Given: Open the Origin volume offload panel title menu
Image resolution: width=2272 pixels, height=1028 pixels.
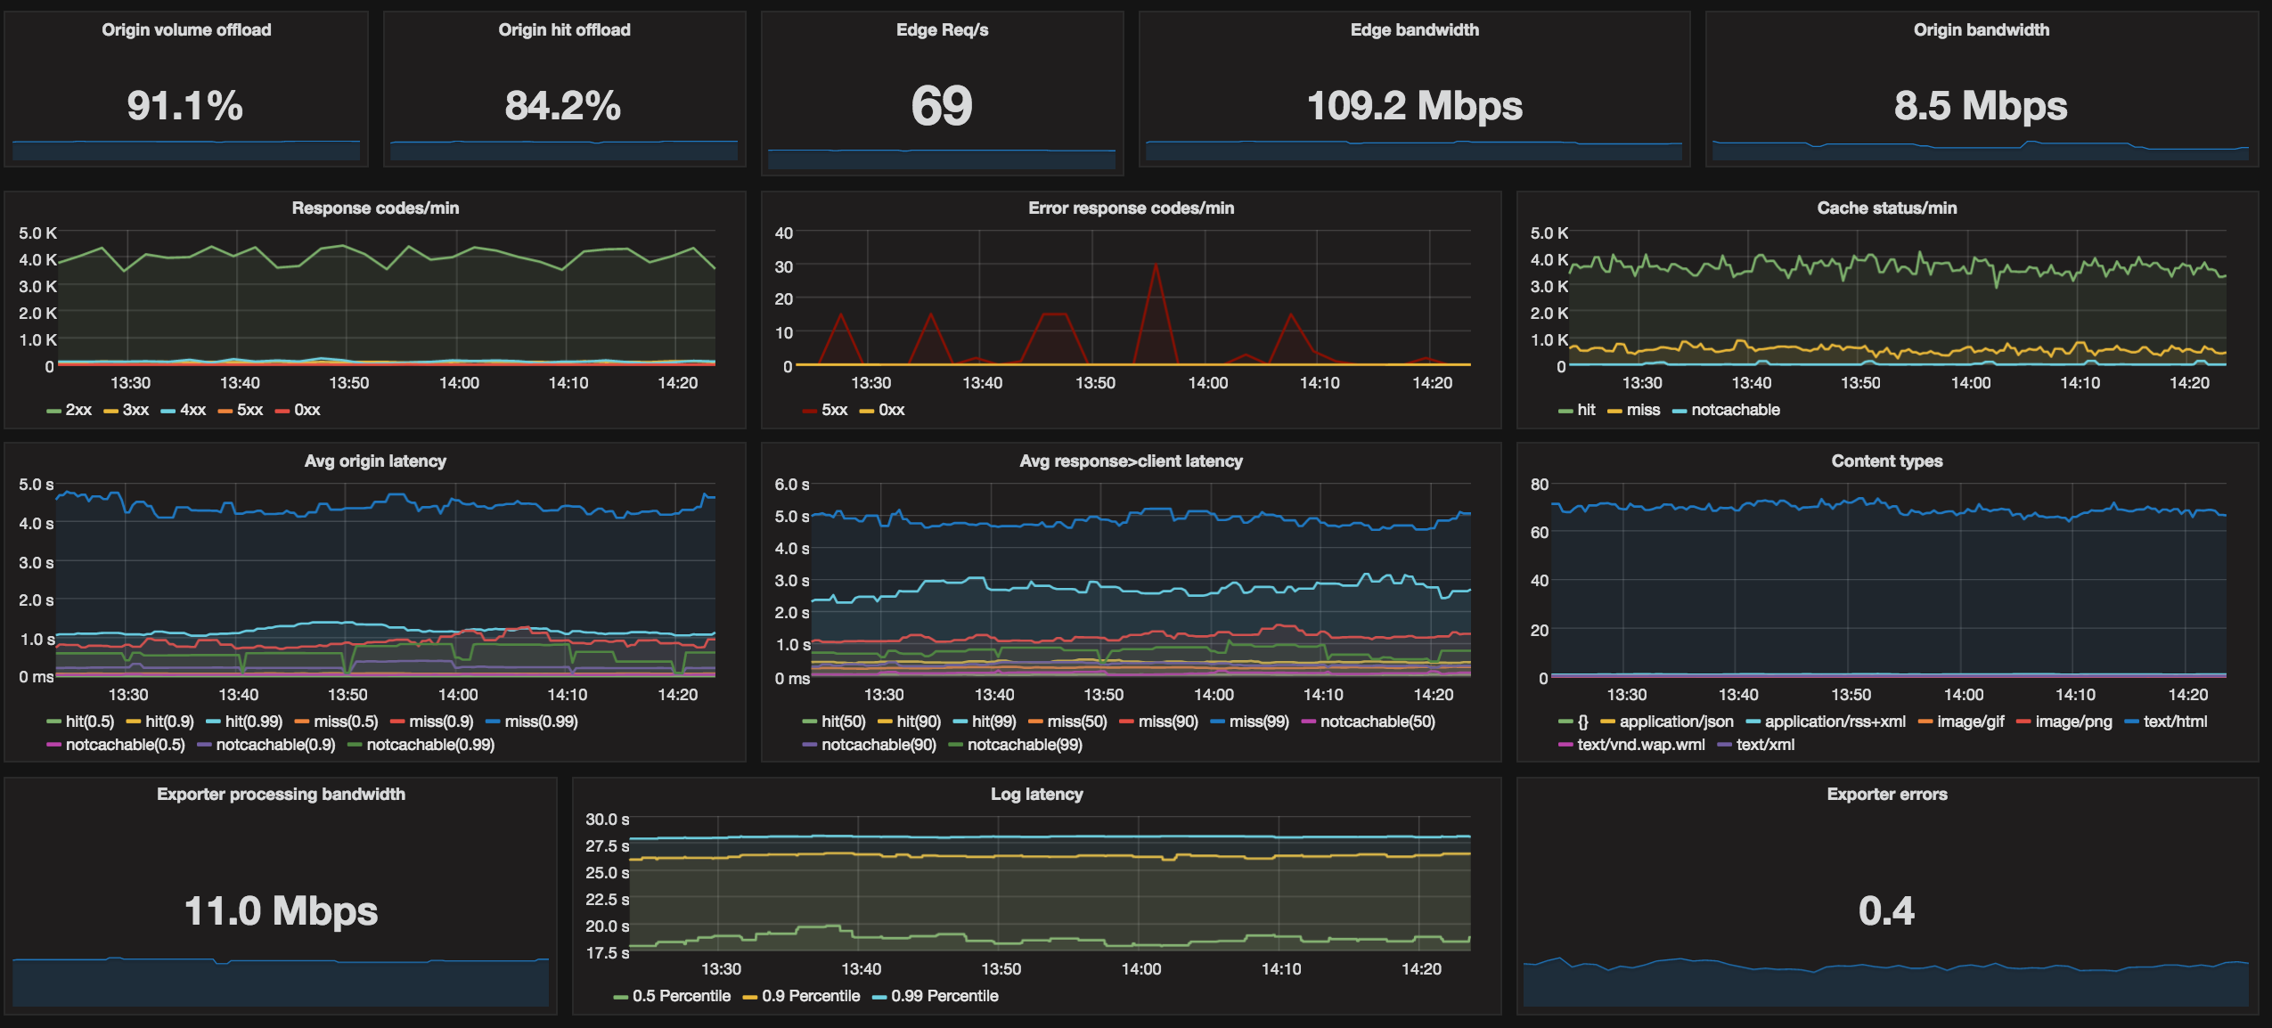Looking at the screenshot, I should [186, 29].
